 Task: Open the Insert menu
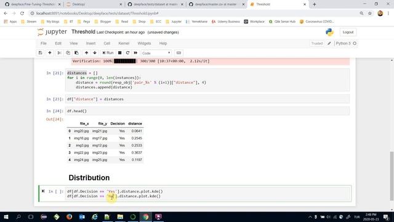click(90, 43)
